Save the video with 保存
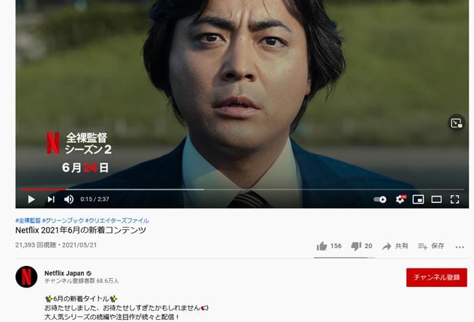Screen dimensions: 474x322 (x=431, y=246)
